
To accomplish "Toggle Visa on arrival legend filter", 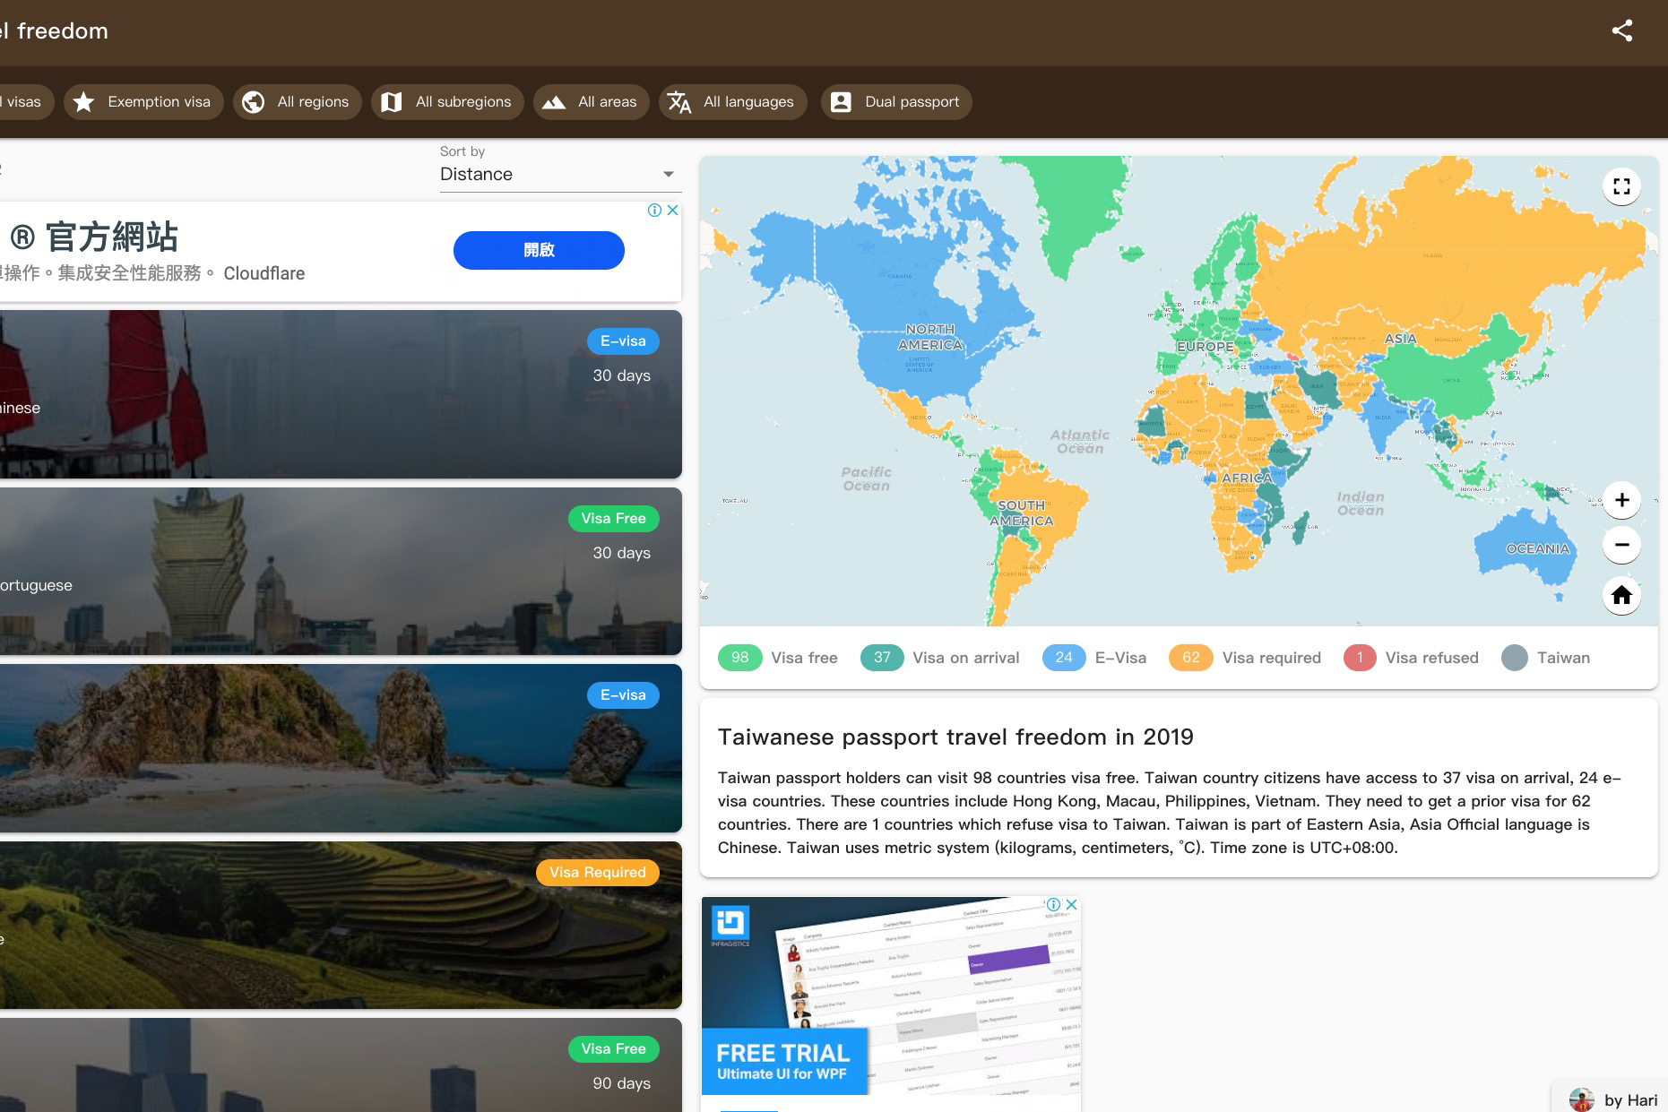I will 939,658.
